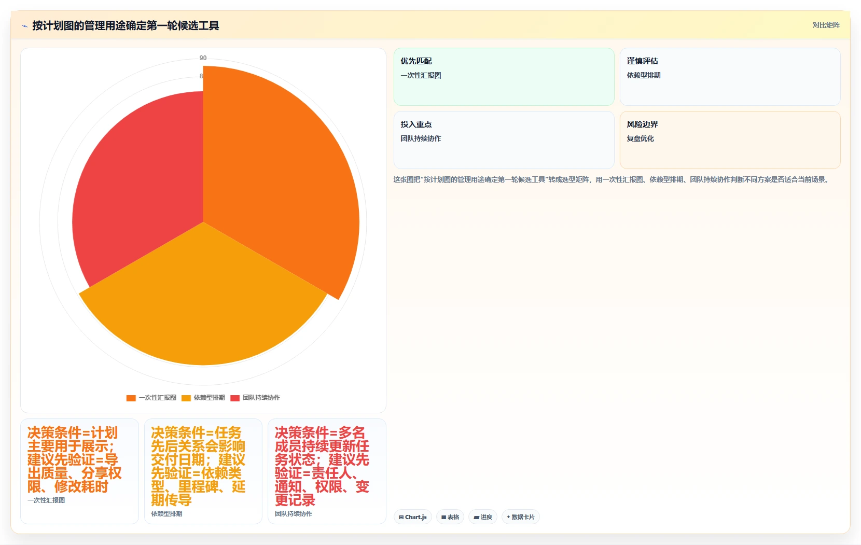Screen dimensions: 861x545
Task: Click the card starting 决策条件=计划主要用于展示
Action: (79, 471)
